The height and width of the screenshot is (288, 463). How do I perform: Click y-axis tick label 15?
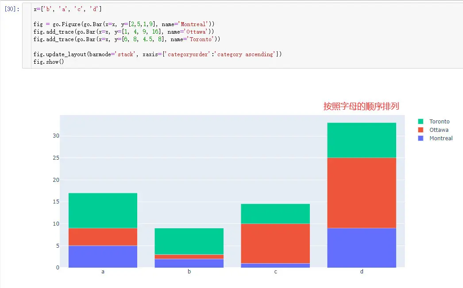click(56, 202)
